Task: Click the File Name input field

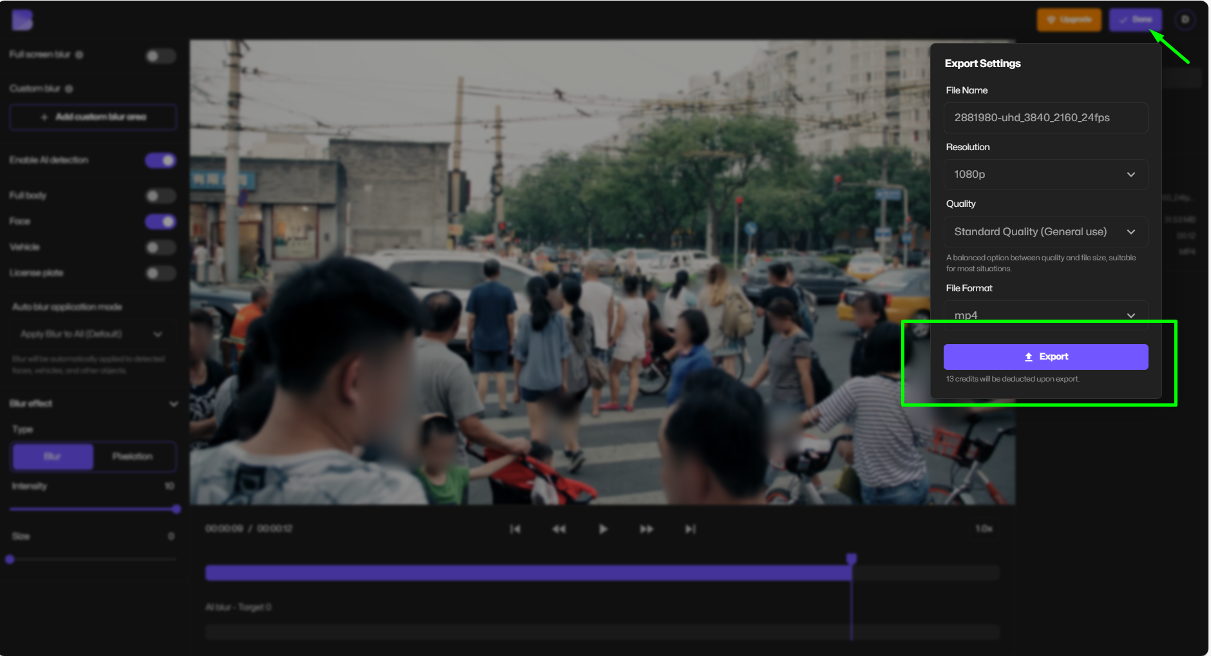Action: [1045, 117]
